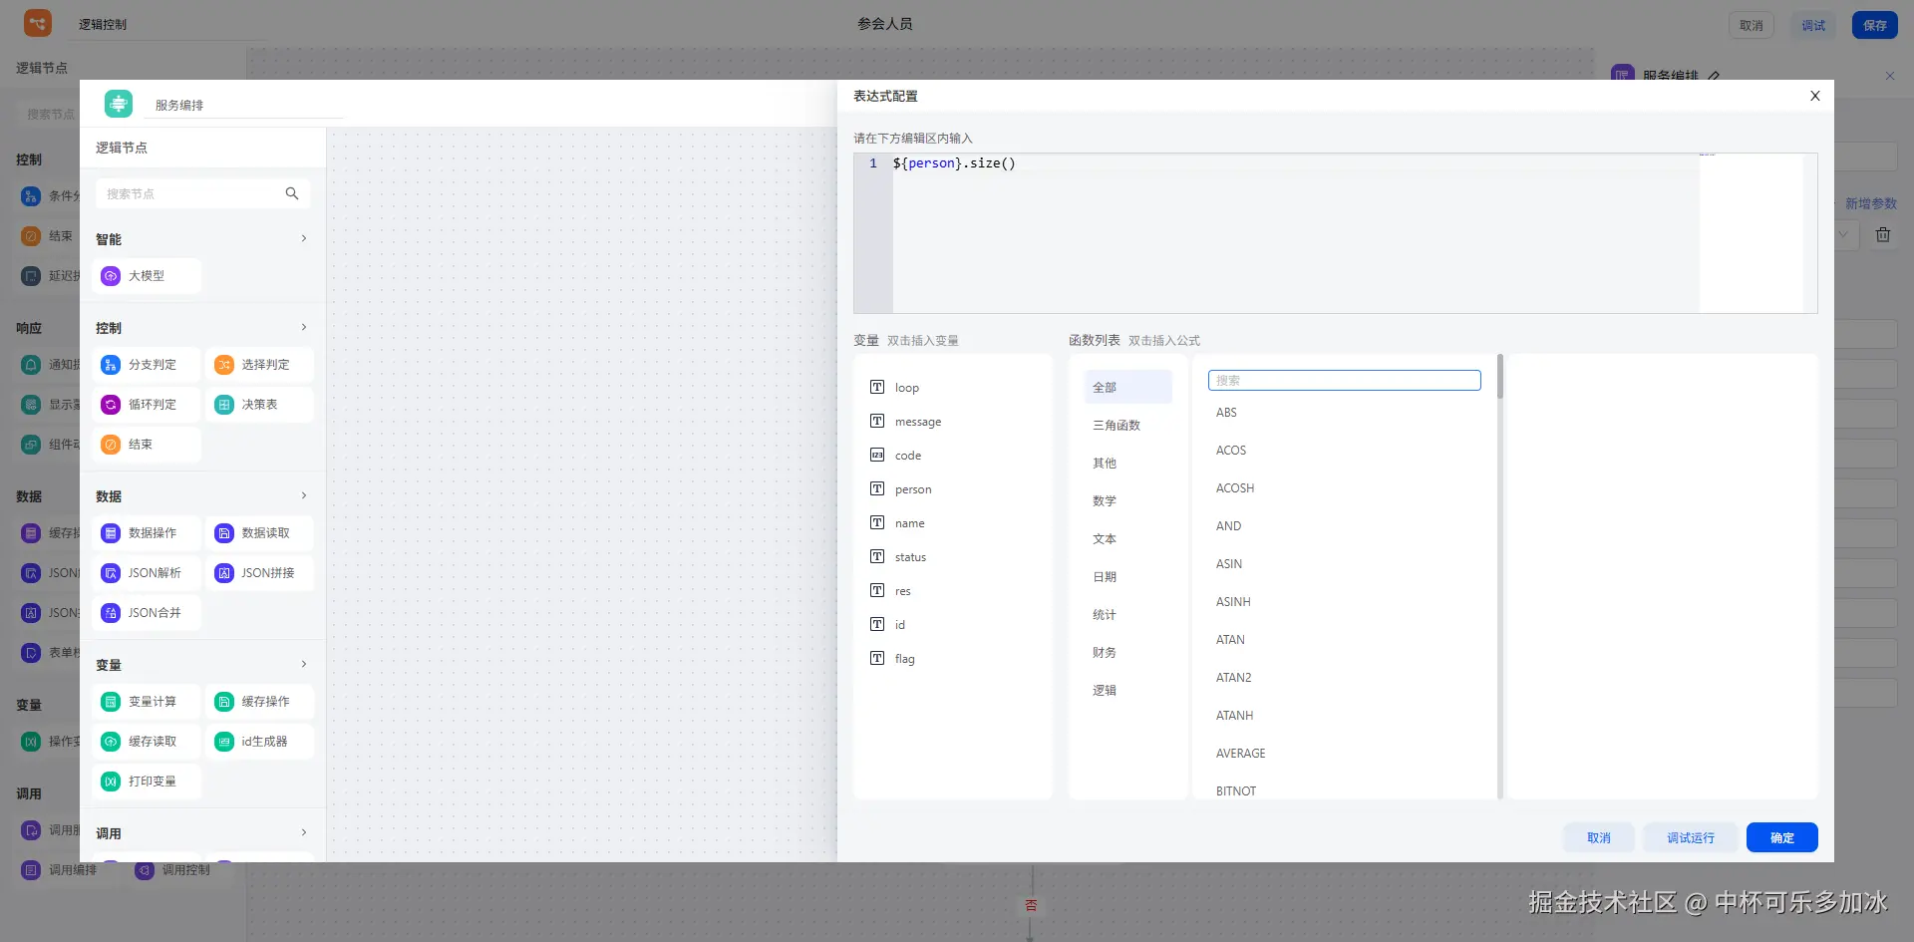Viewport: 1914px width, 942px height.
Task: Collapse the 数据 section chevron
Action: (304, 495)
